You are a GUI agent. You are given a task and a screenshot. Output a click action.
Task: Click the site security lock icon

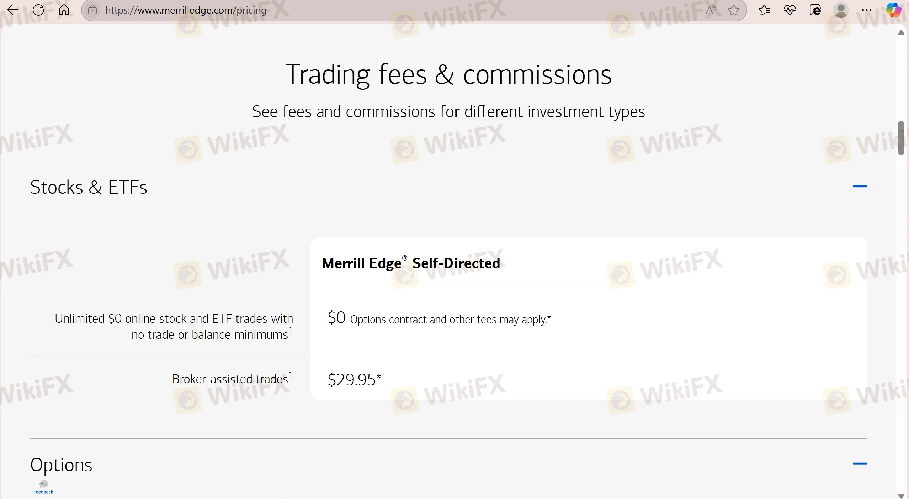point(92,10)
